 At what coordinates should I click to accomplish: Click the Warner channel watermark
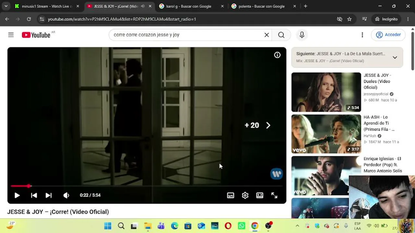click(x=277, y=174)
